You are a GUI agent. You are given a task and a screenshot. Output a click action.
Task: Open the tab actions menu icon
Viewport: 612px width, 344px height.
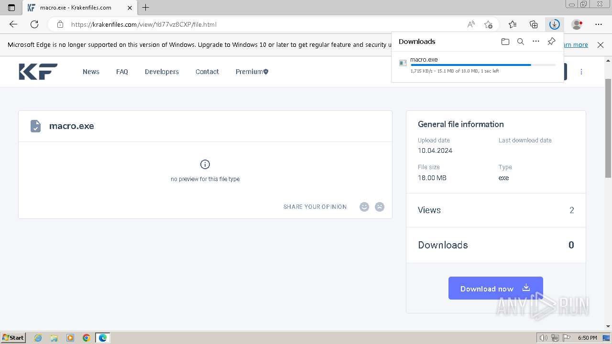[11, 8]
